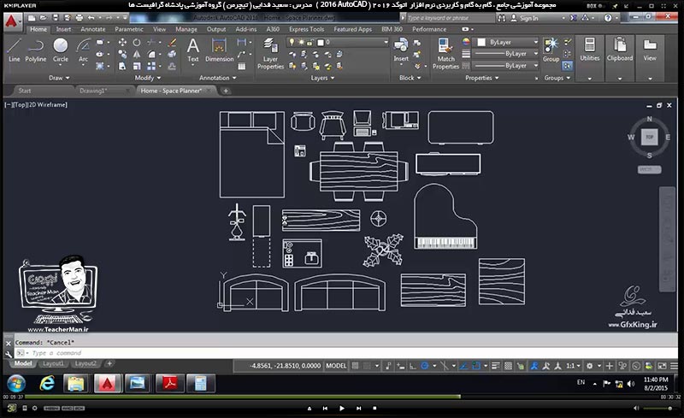Image resolution: width=684 pixels, height=418 pixels.
Task: Open the workspace switching gear icon
Action: click(x=589, y=366)
